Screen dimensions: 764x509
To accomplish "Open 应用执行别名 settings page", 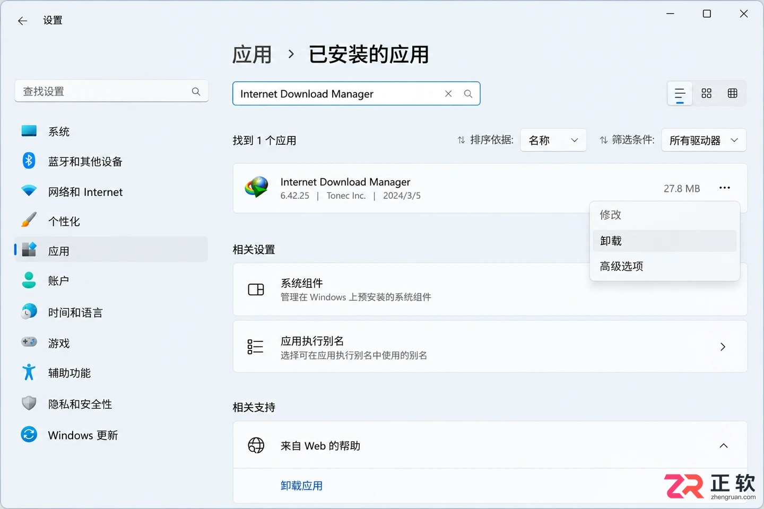I will (x=490, y=347).
